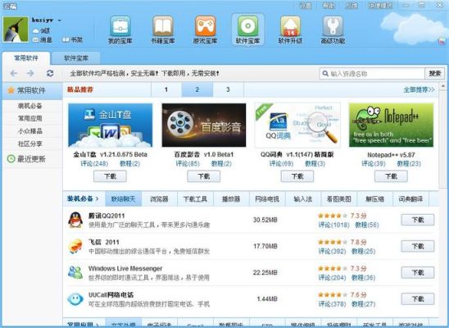Select 社区分享 in the sidebar
The height and width of the screenshot is (328, 449).
(30, 143)
